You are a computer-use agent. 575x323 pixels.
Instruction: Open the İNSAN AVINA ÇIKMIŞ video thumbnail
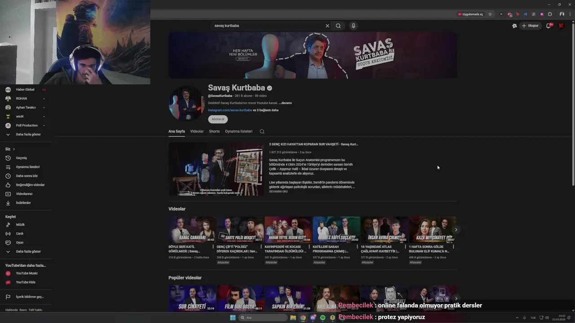coord(385,230)
